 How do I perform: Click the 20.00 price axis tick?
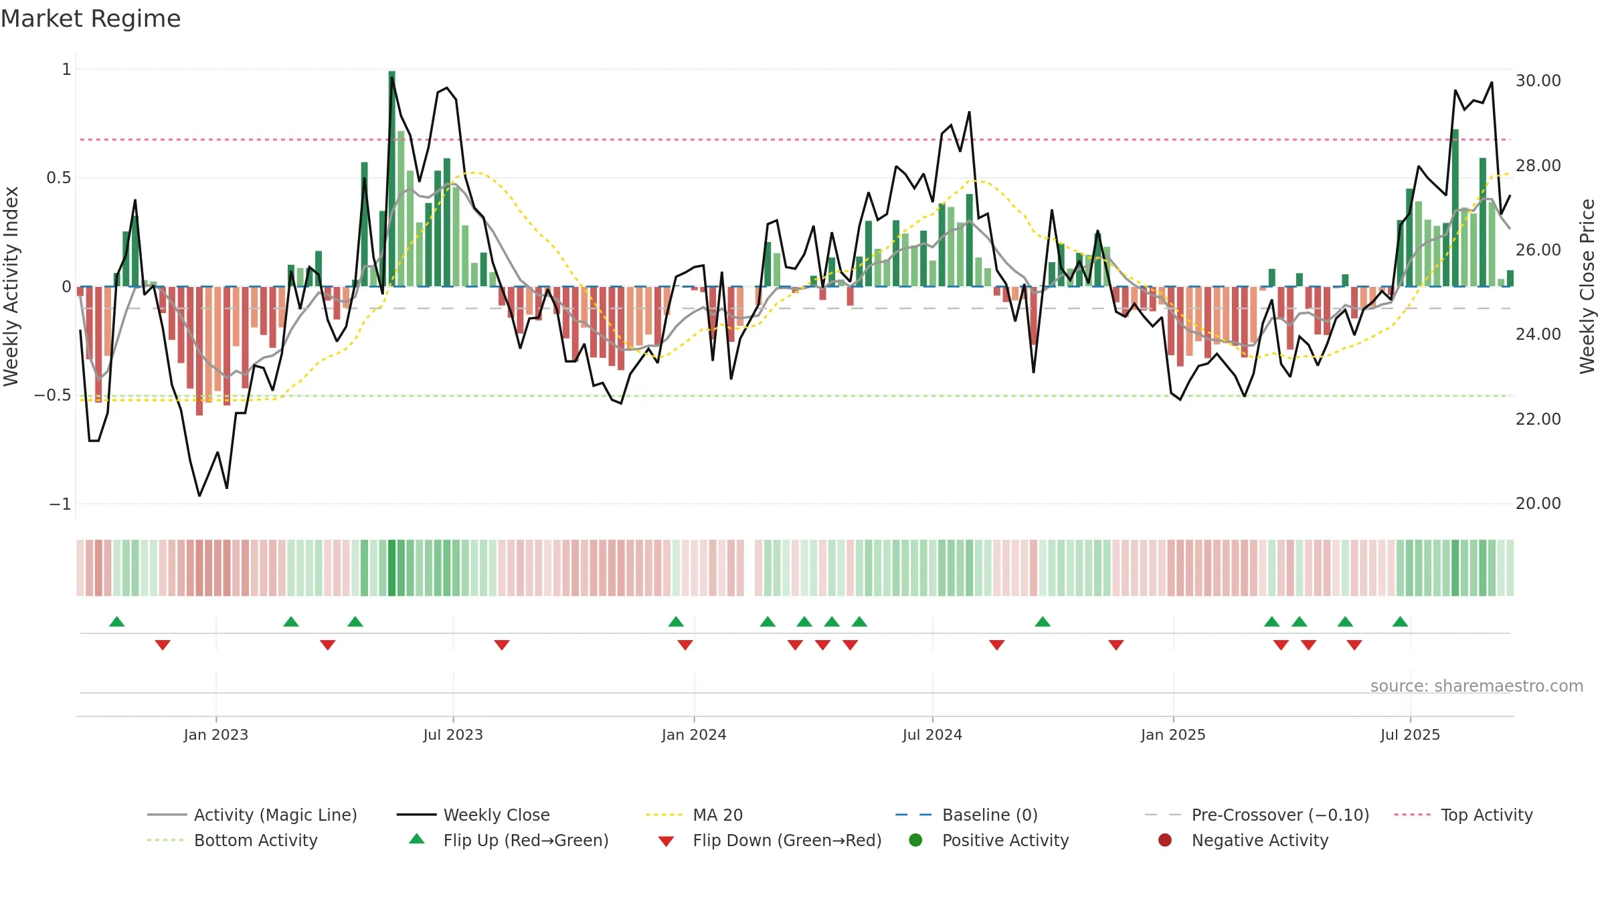click(x=1538, y=503)
